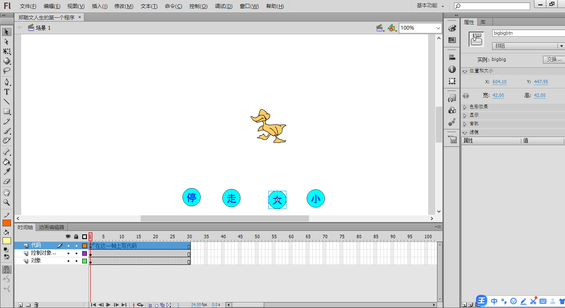Switch to the 库 tab
The width and height of the screenshot is (565, 308).
pyautogui.click(x=483, y=22)
